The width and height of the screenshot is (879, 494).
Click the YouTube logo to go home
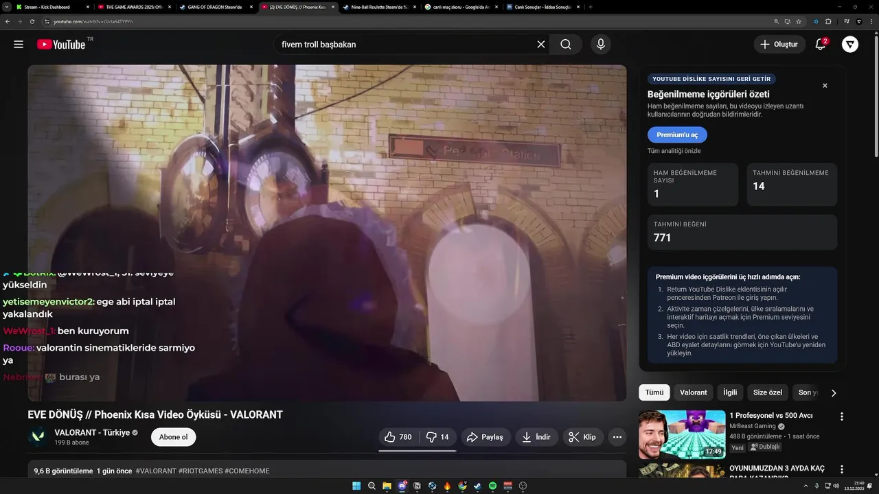61,44
